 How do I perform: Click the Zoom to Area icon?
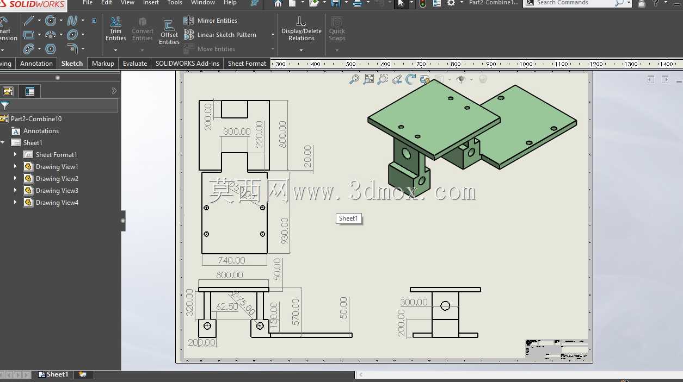coord(383,79)
